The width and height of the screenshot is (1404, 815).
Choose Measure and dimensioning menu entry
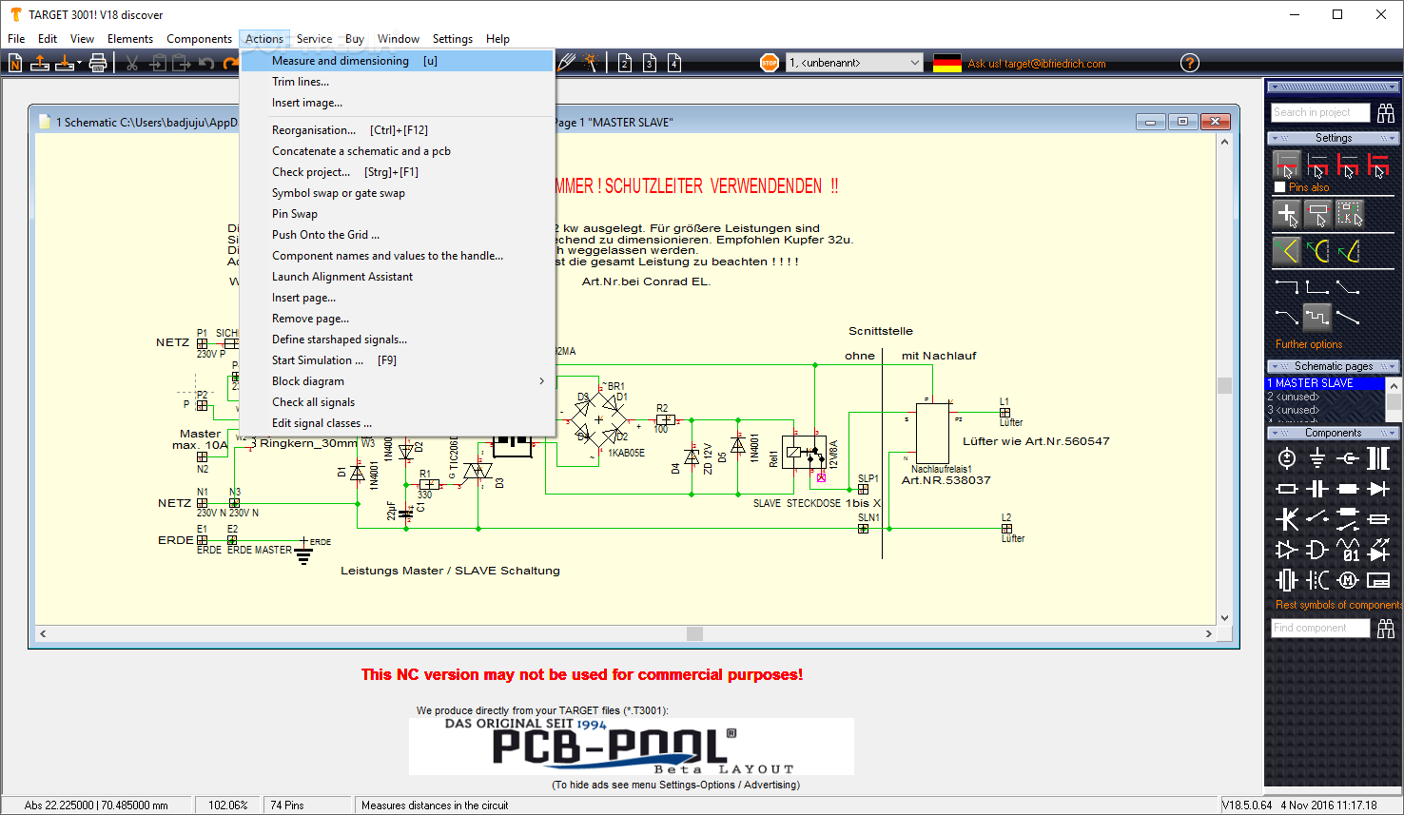click(397, 61)
